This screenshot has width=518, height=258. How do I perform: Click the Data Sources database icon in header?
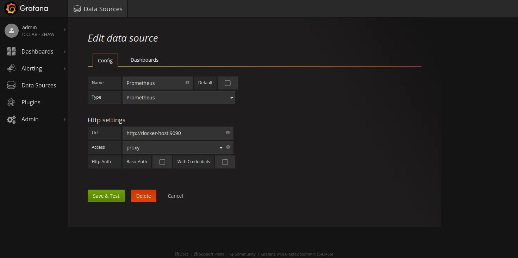77,9
